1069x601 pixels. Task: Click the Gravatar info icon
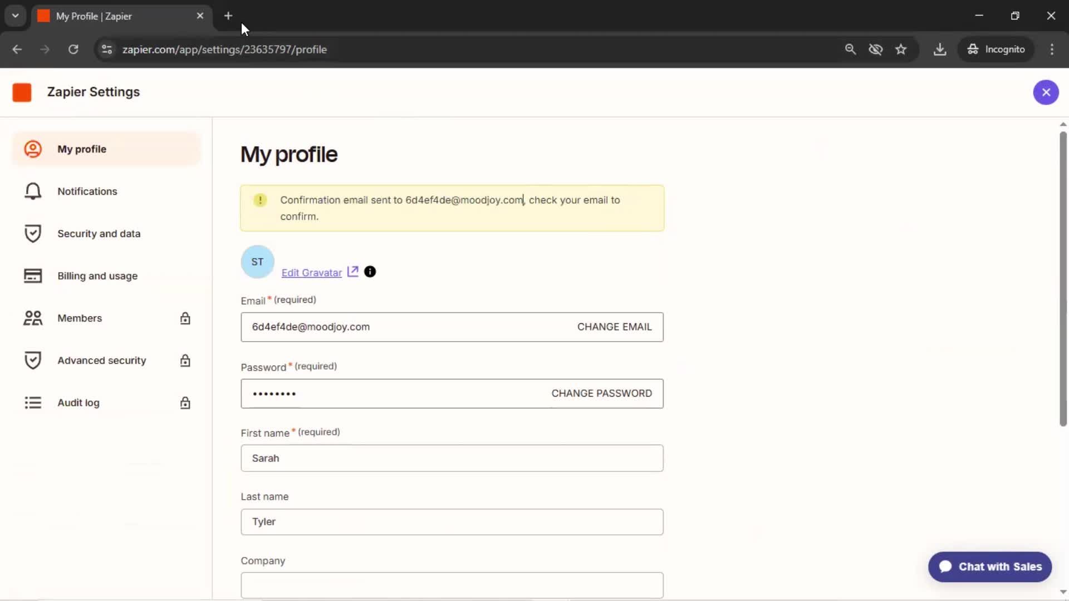[370, 272]
